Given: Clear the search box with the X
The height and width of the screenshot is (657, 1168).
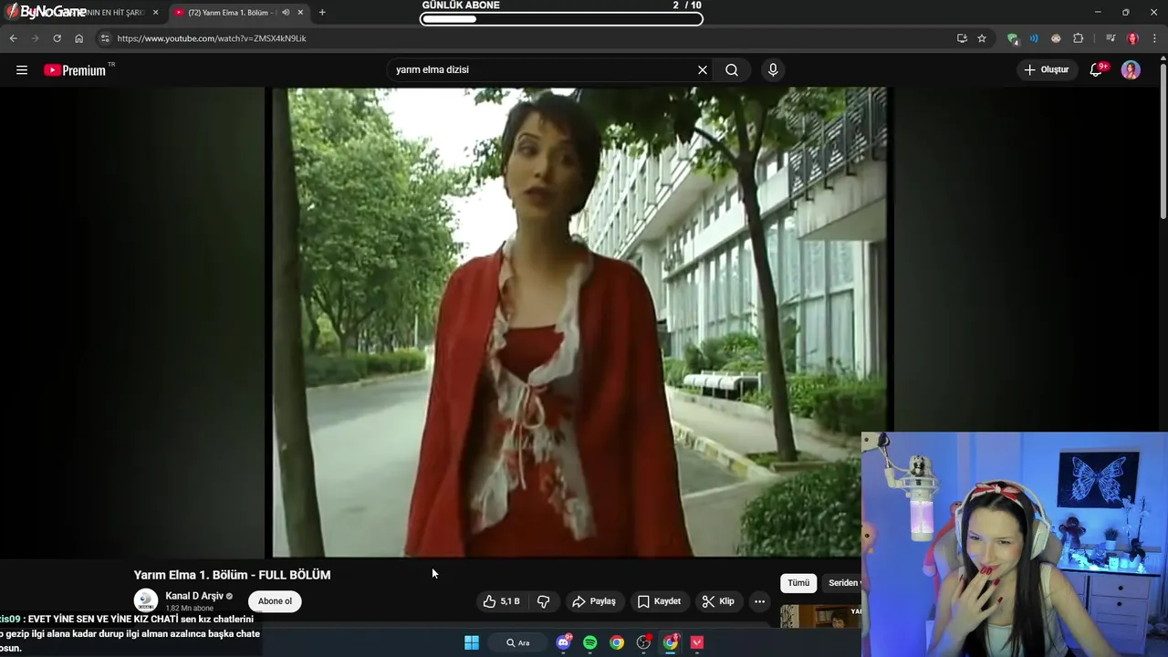Looking at the screenshot, I should coord(703,69).
